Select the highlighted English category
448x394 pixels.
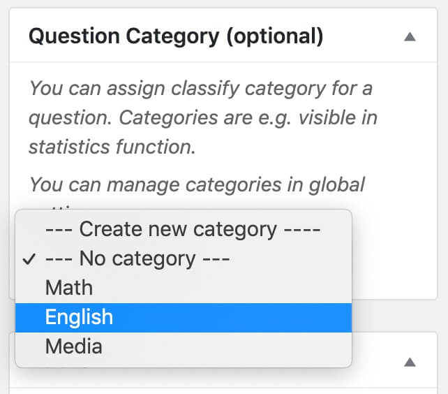click(79, 317)
